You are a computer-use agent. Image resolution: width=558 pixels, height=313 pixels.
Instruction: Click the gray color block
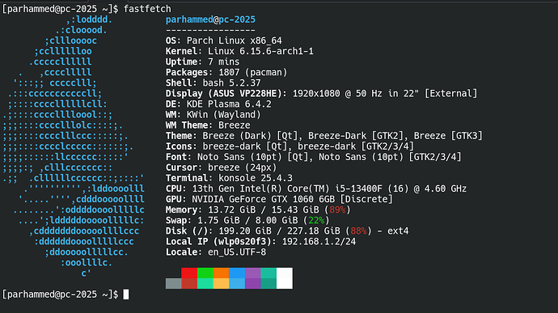(173, 283)
